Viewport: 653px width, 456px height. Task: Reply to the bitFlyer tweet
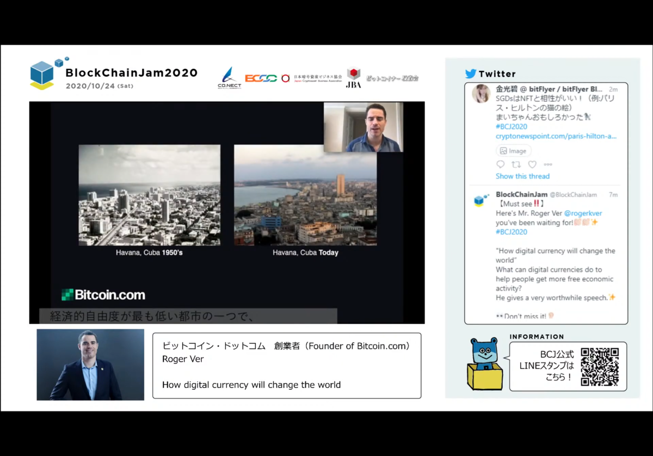[501, 164]
